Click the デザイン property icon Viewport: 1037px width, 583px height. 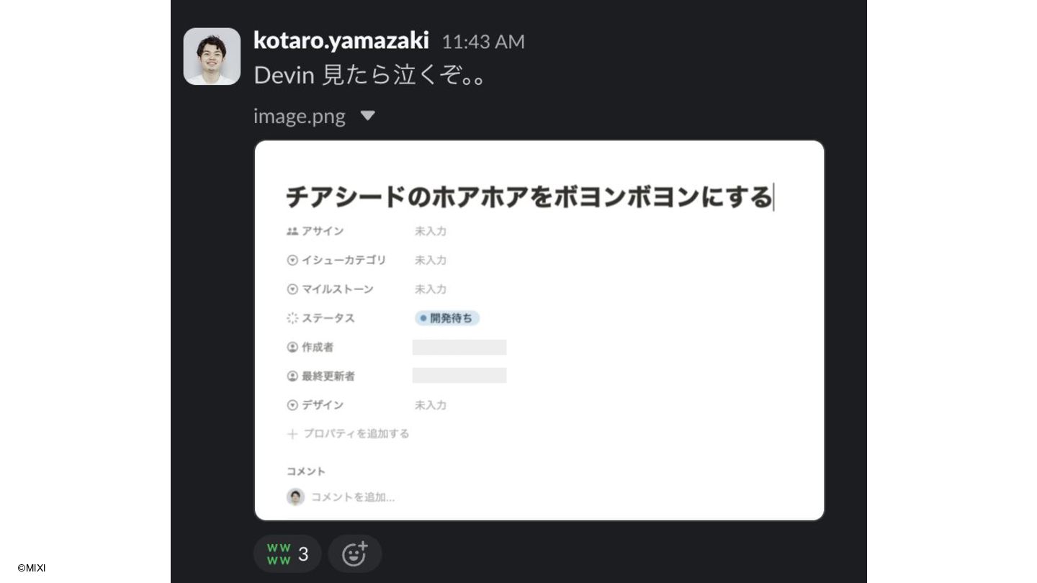click(x=292, y=405)
